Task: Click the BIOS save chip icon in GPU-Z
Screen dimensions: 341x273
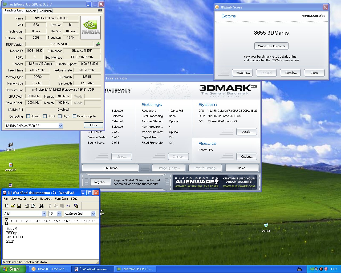Action: (x=98, y=44)
